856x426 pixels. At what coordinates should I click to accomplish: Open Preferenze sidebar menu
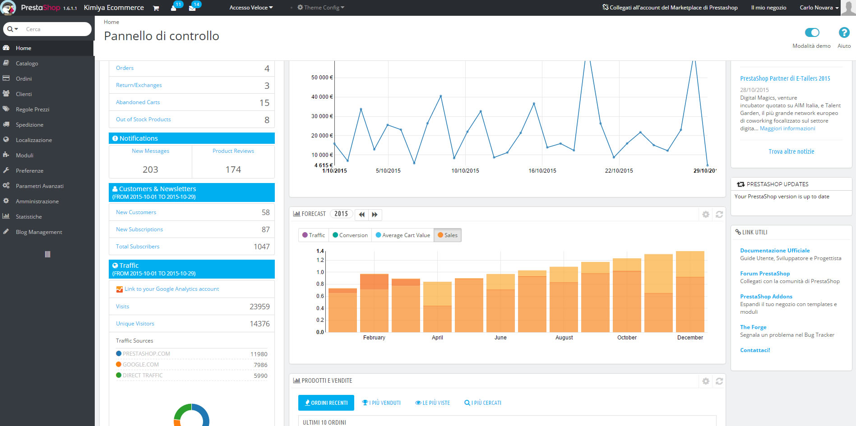click(x=47, y=171)
